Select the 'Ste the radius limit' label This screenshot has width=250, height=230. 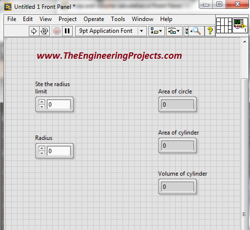[52, 88]
